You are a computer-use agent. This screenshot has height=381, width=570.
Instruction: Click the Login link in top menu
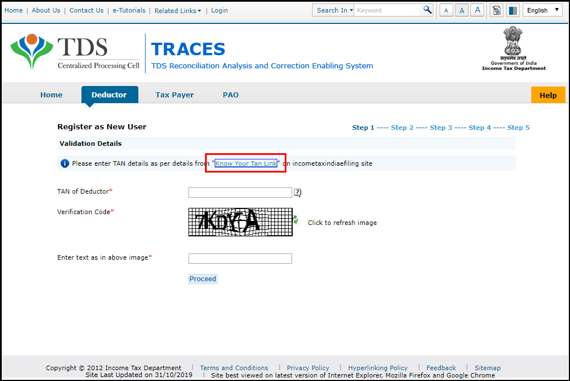(219, 10)
